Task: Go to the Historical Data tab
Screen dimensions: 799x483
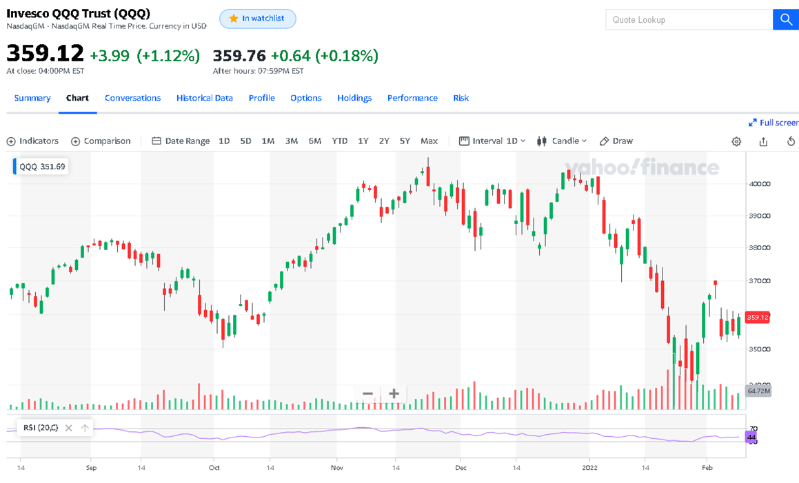Action: [204, 98]
